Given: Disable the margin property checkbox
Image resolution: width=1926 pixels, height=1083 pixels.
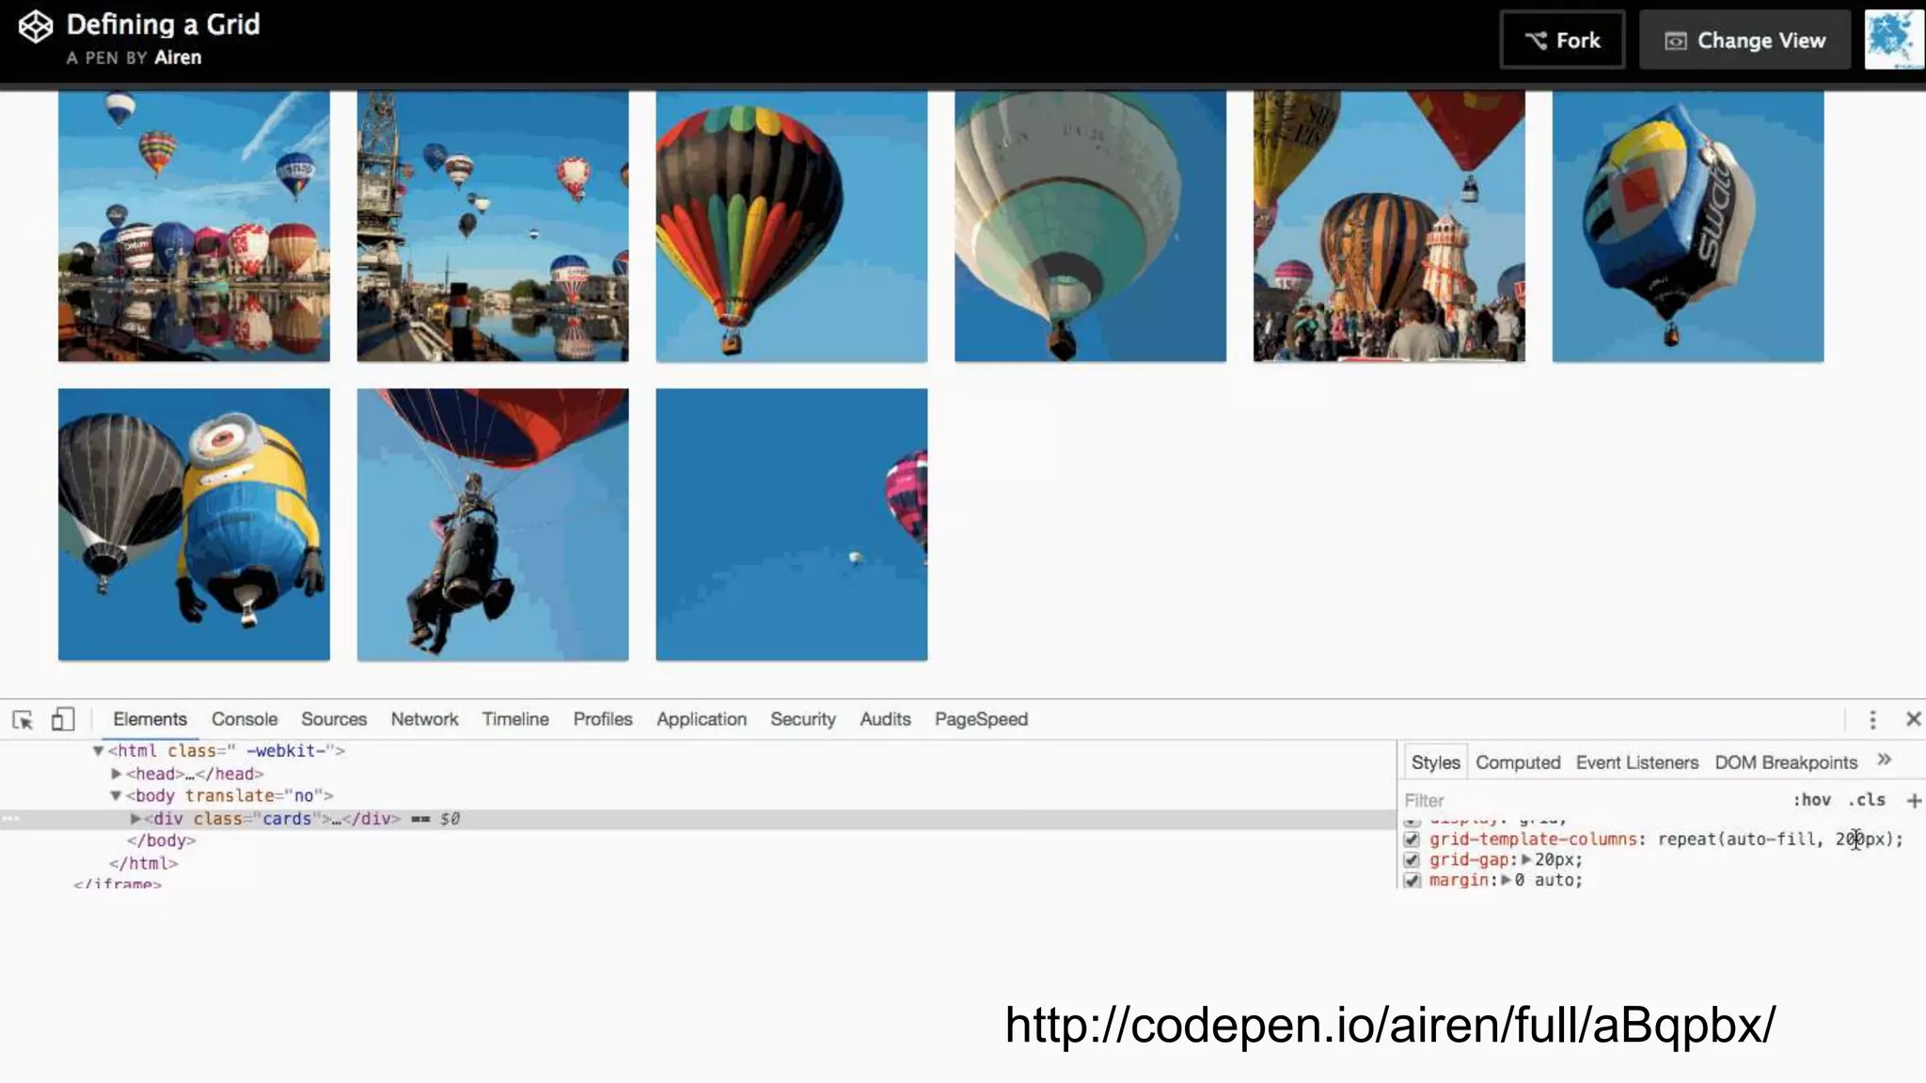Looking at the screenshot, I should [x=1411, y=881].
